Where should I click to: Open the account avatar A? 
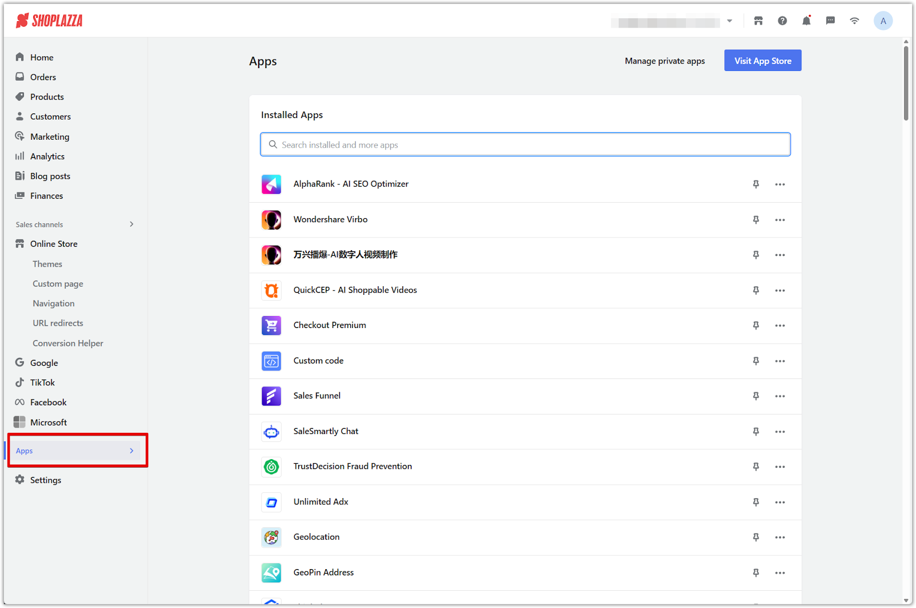pos(883,21)
